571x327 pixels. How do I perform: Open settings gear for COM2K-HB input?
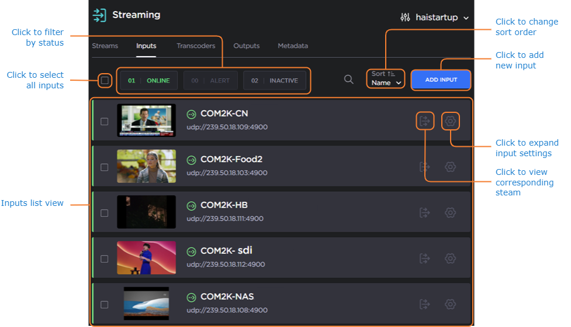pyautogui.click(x=450, y=212)
